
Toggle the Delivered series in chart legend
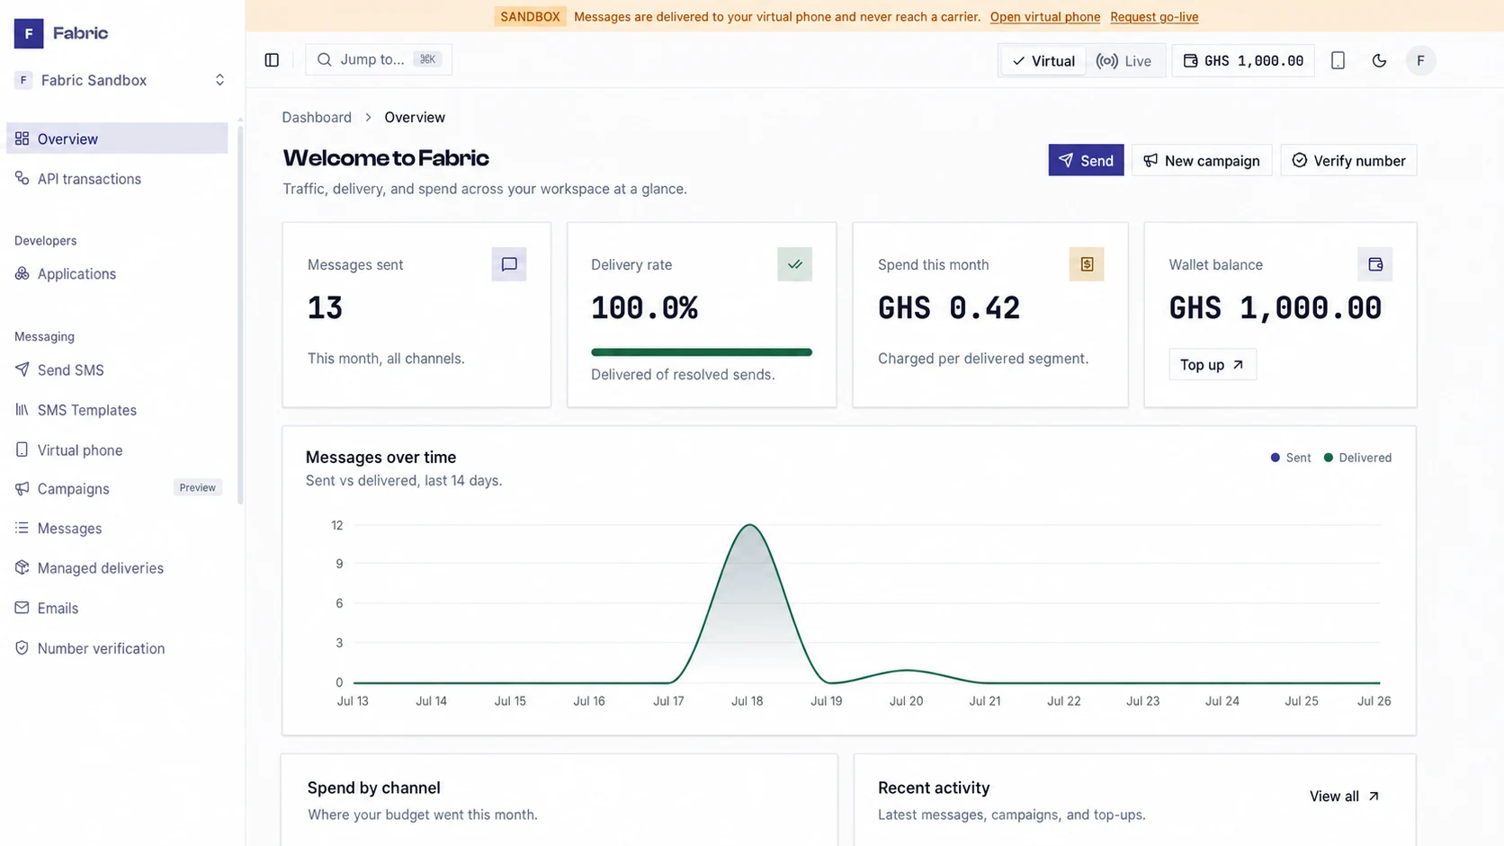click(x=1357, y=458)
